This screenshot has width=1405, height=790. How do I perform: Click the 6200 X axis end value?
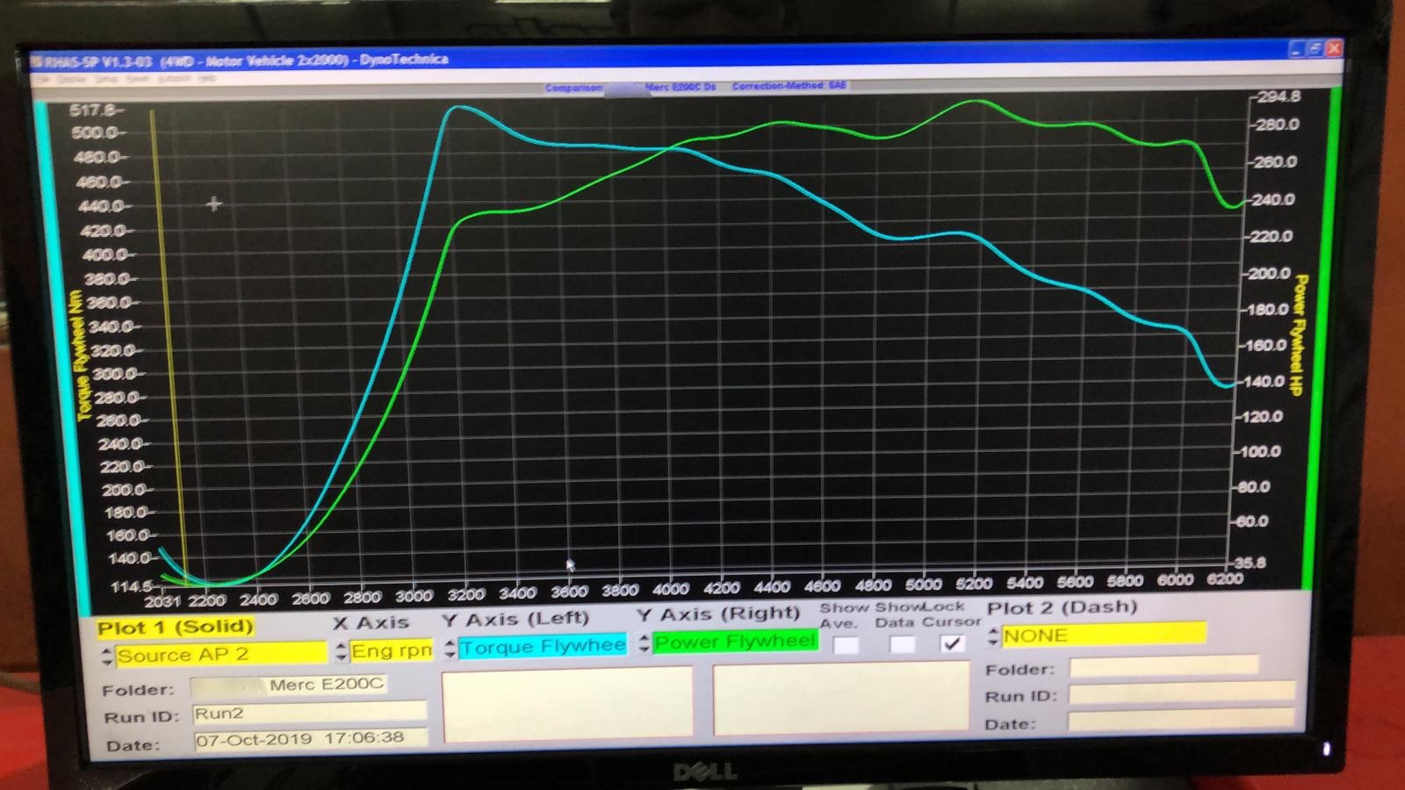point(1224,578)
